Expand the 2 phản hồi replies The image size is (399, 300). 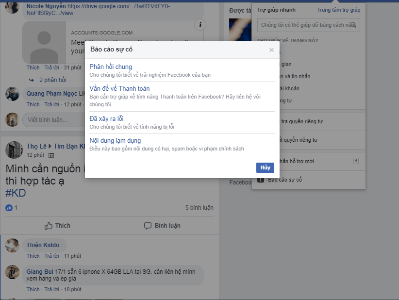point(52,80)
